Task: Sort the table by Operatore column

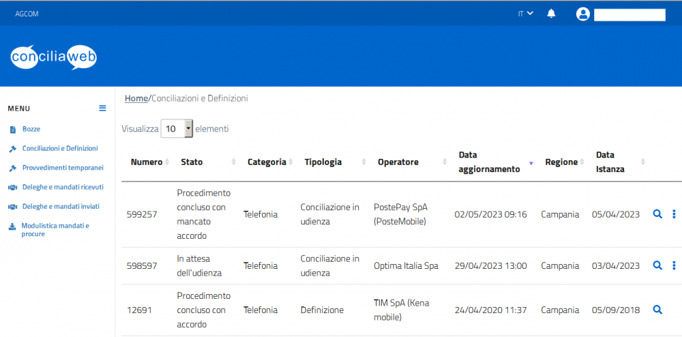Action: pyautogui.click(x=398, y=162)
